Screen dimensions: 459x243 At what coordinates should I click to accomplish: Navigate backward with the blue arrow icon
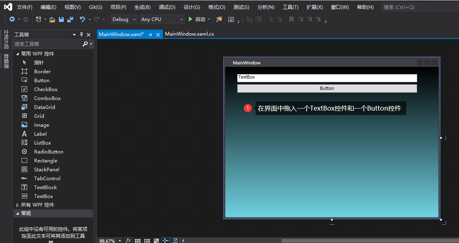(12, 19)
